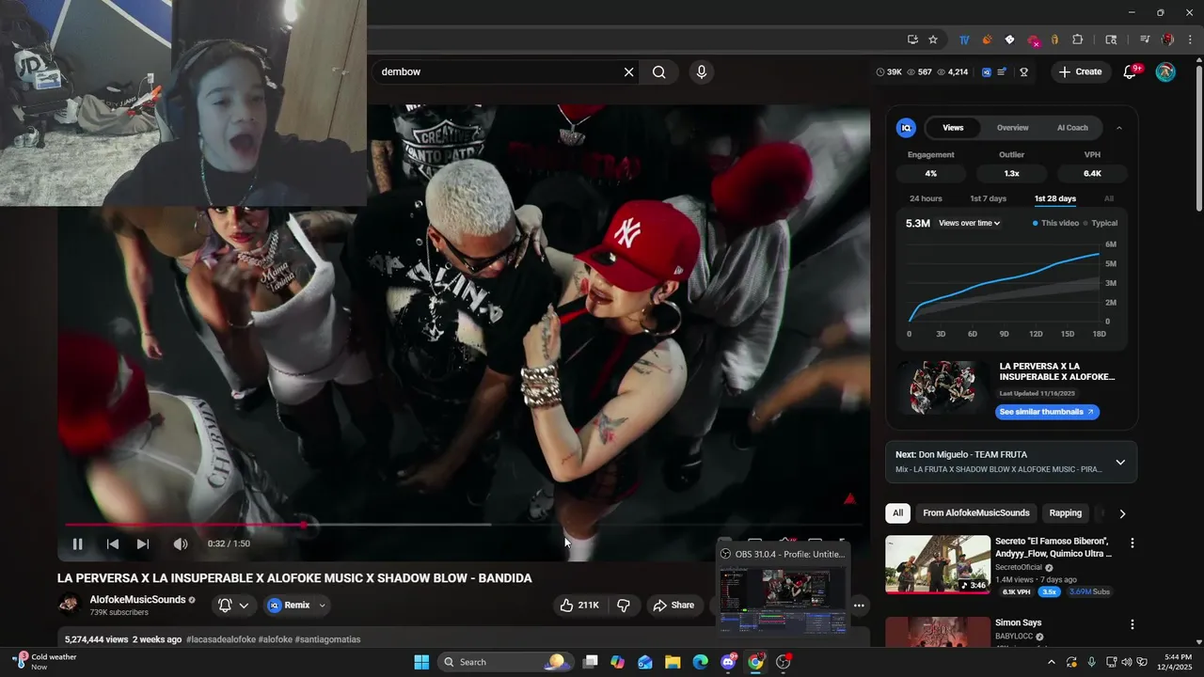Open Simon Says video title
1204x677 pixels.
1019,622
